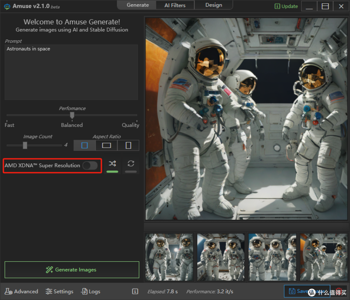Screen dimensions: 350x300
Task: Click into the Prompt text field
Action: [71, 72]
